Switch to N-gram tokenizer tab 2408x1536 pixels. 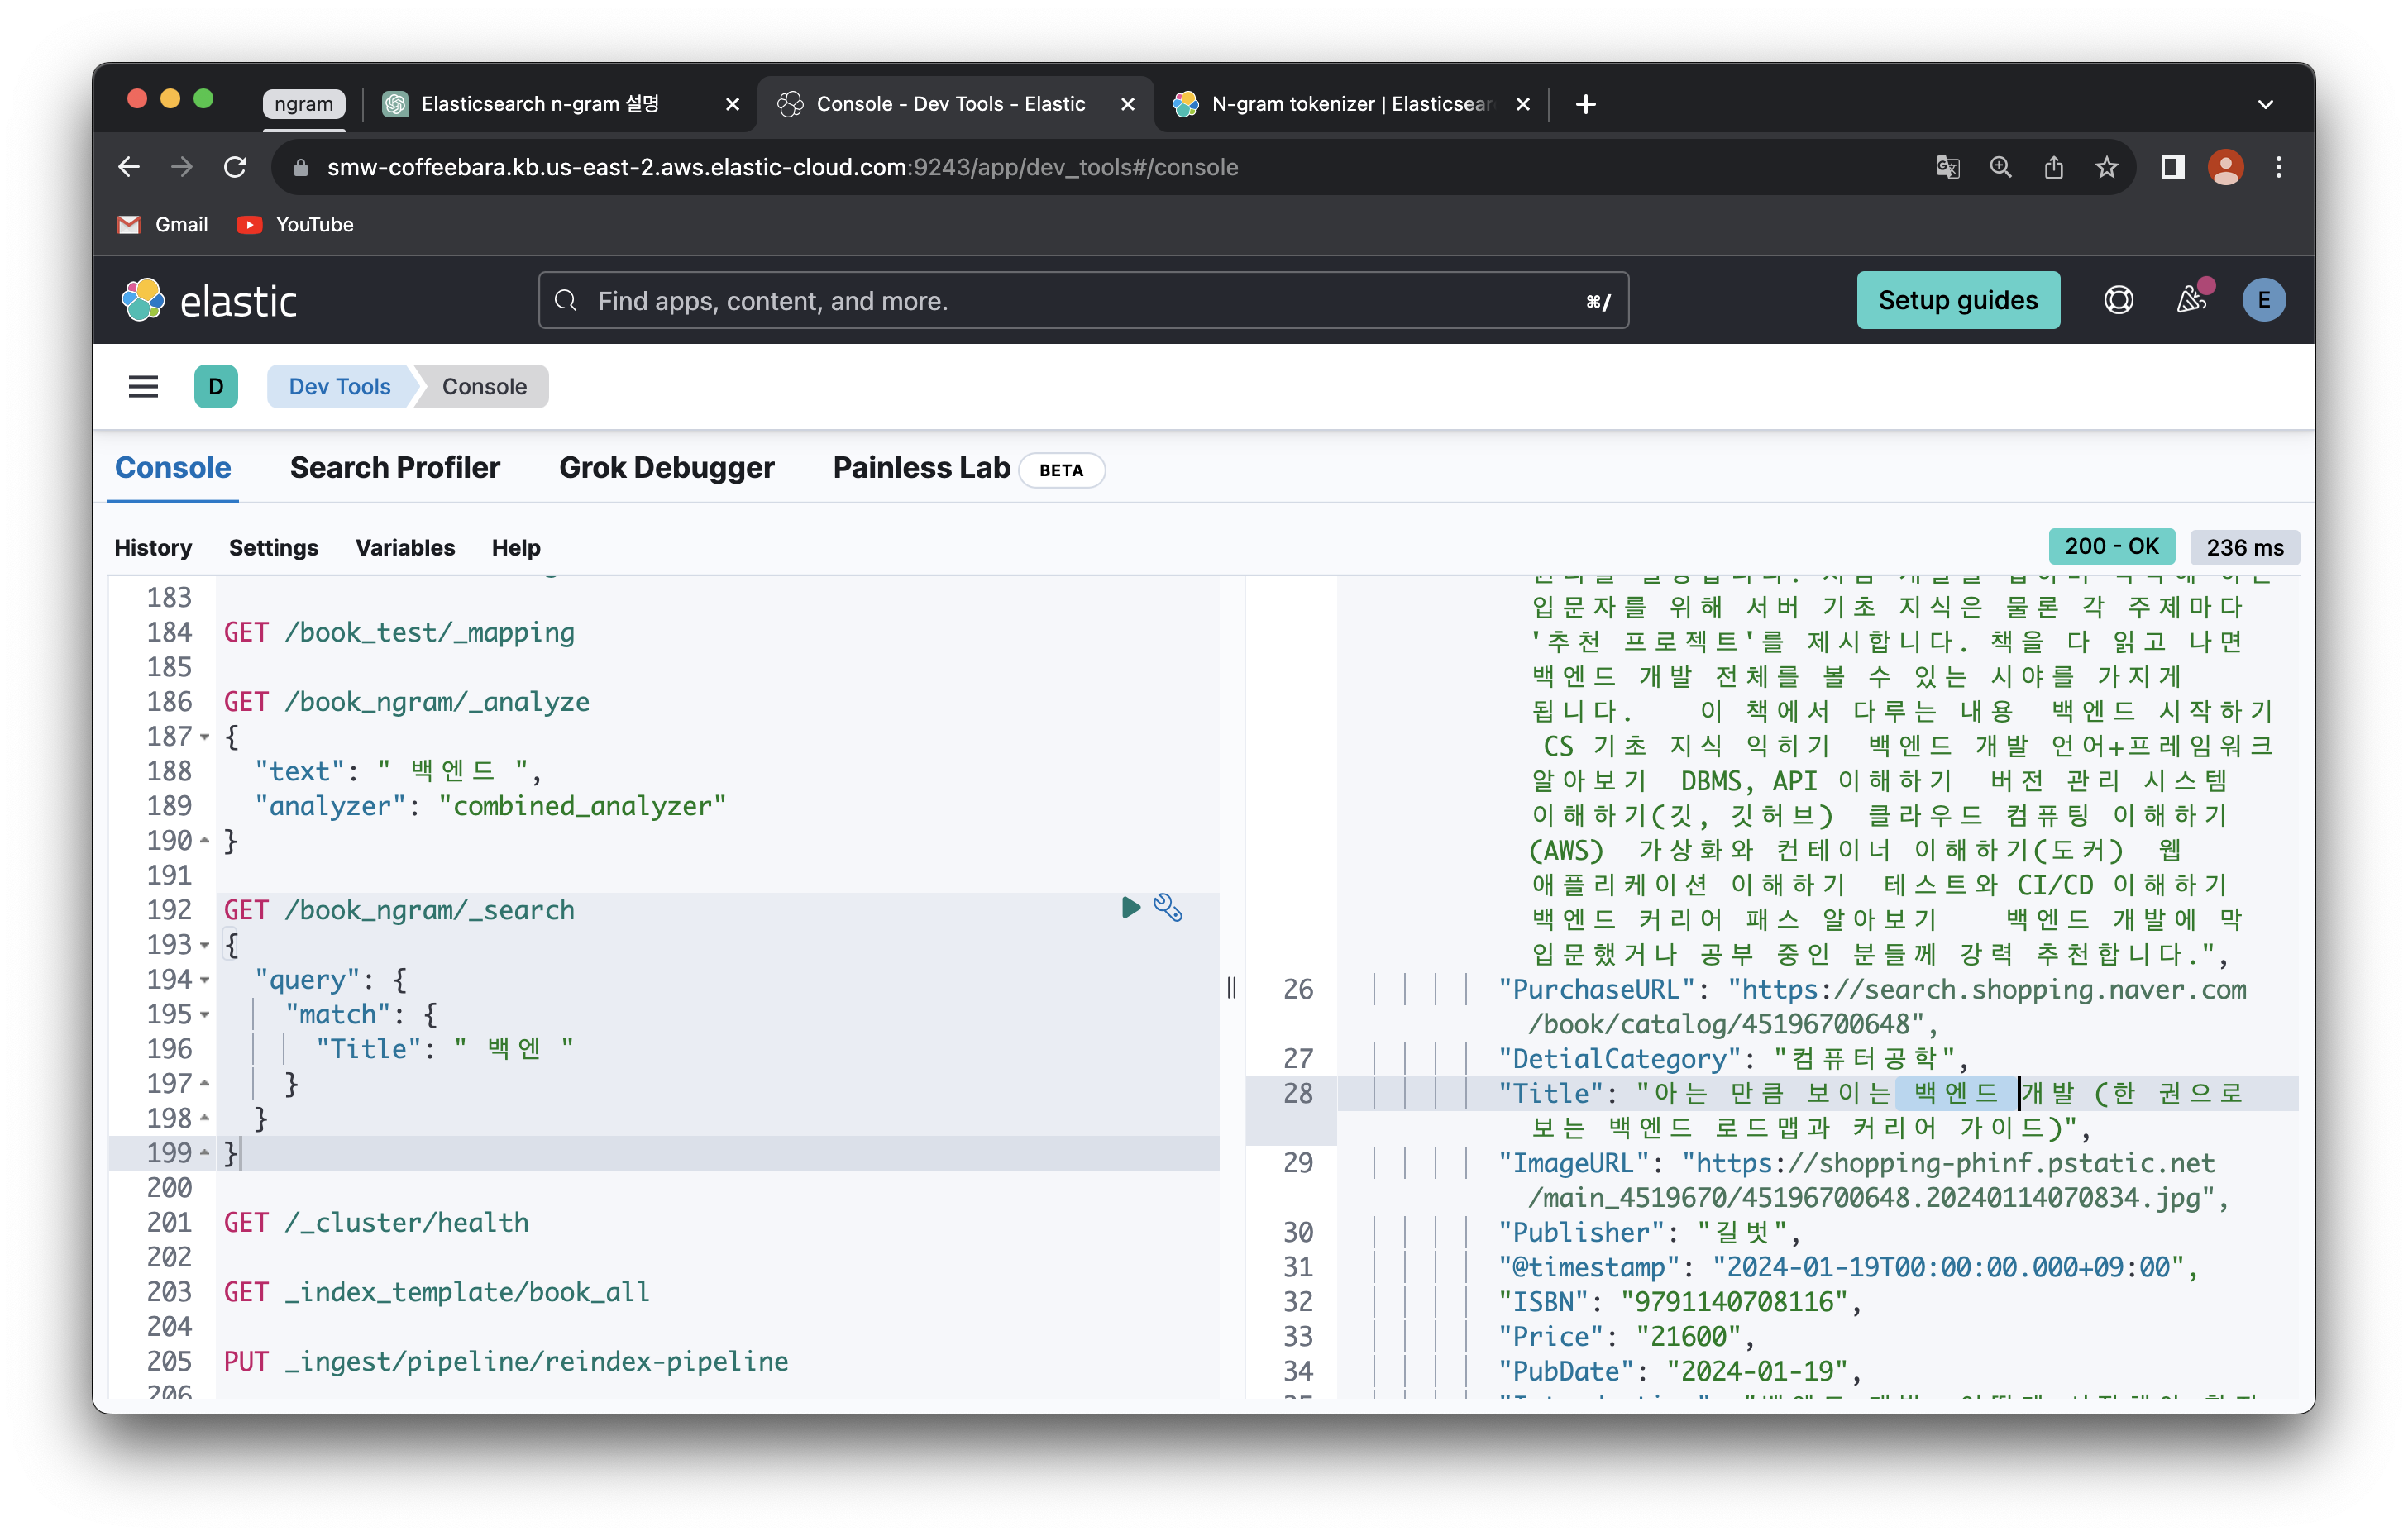[1350, 104]
